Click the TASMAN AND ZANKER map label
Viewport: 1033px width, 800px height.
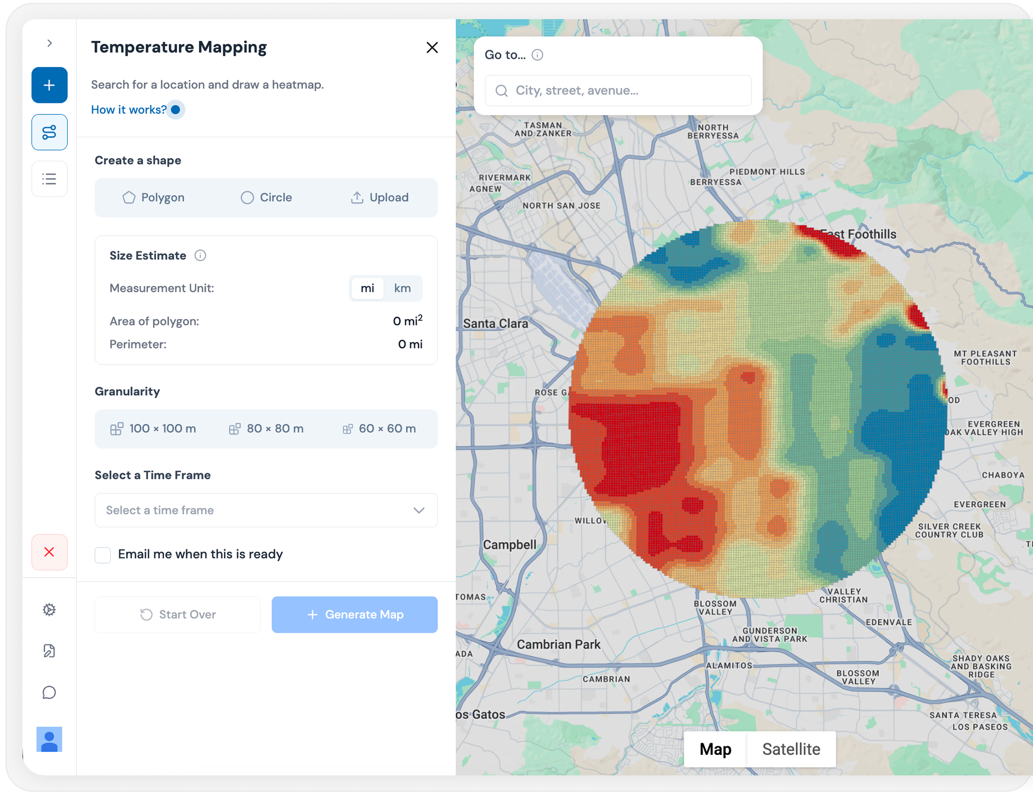coord(543,129)
